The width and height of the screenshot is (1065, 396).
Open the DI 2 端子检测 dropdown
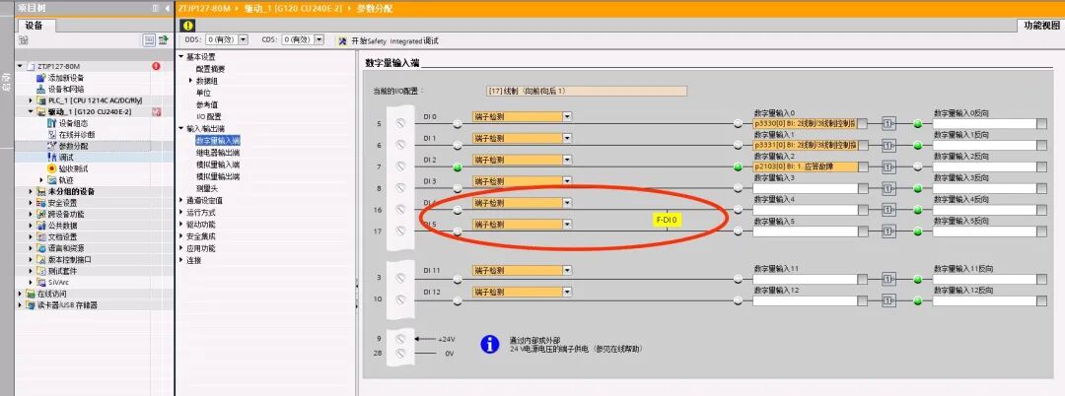[x=567, y=160]
